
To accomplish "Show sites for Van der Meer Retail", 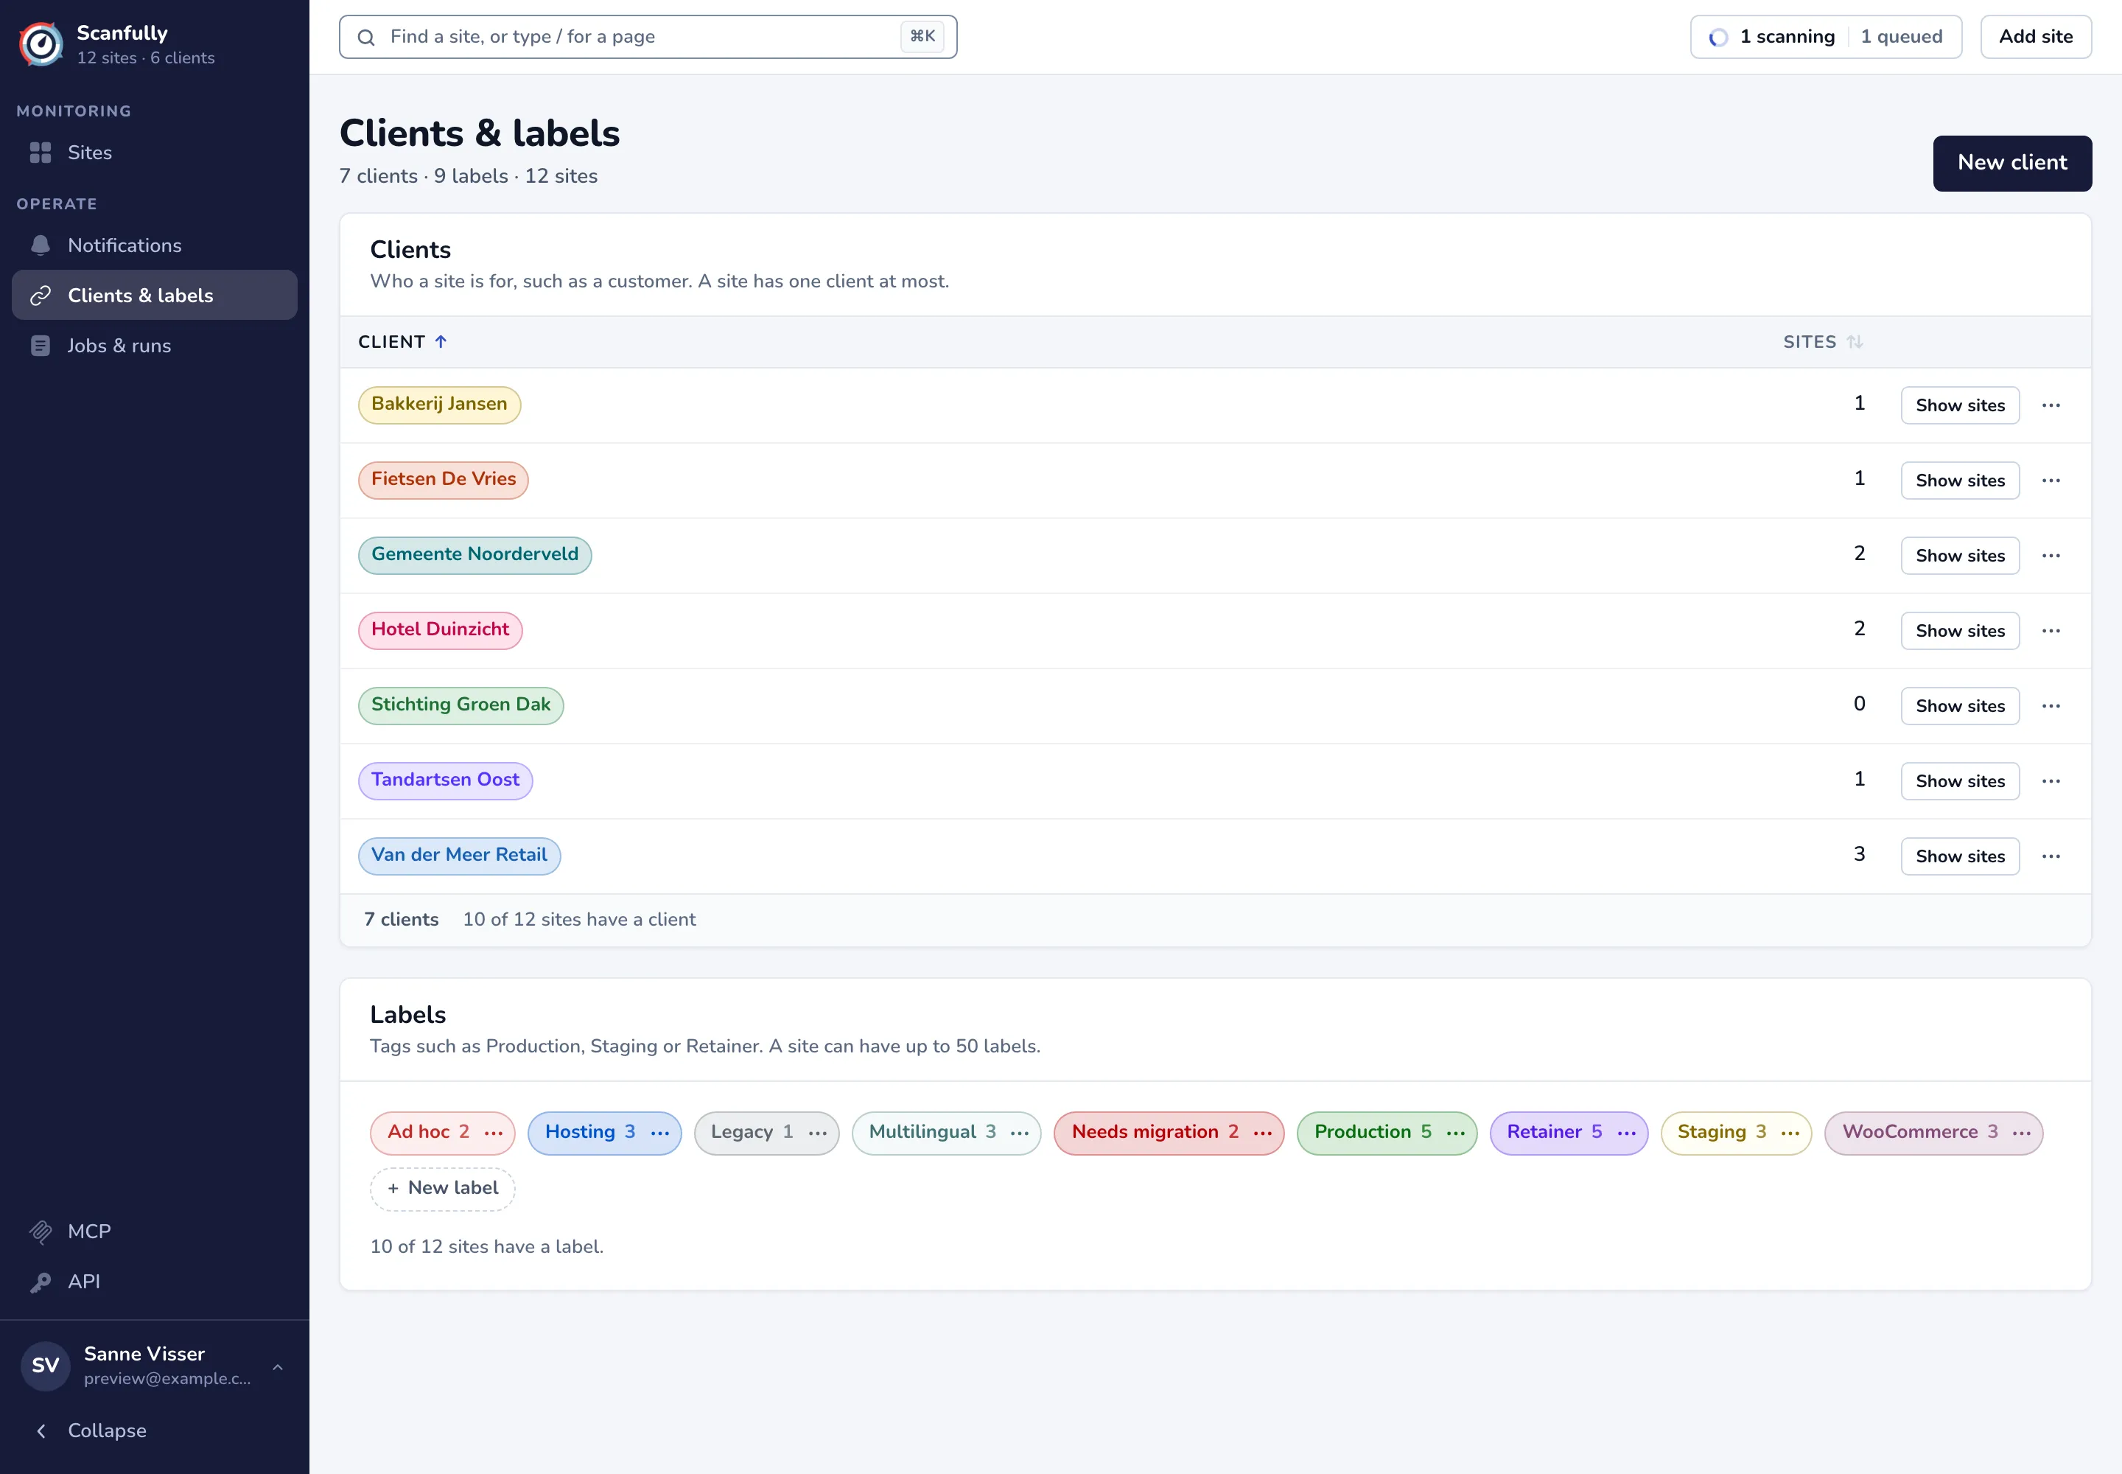I will coord(1959,856).
